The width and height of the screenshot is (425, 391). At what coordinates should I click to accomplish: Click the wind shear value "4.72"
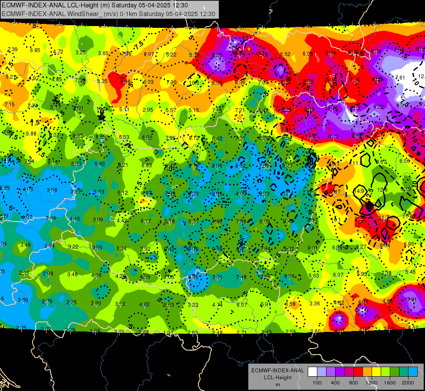(58, 51)
